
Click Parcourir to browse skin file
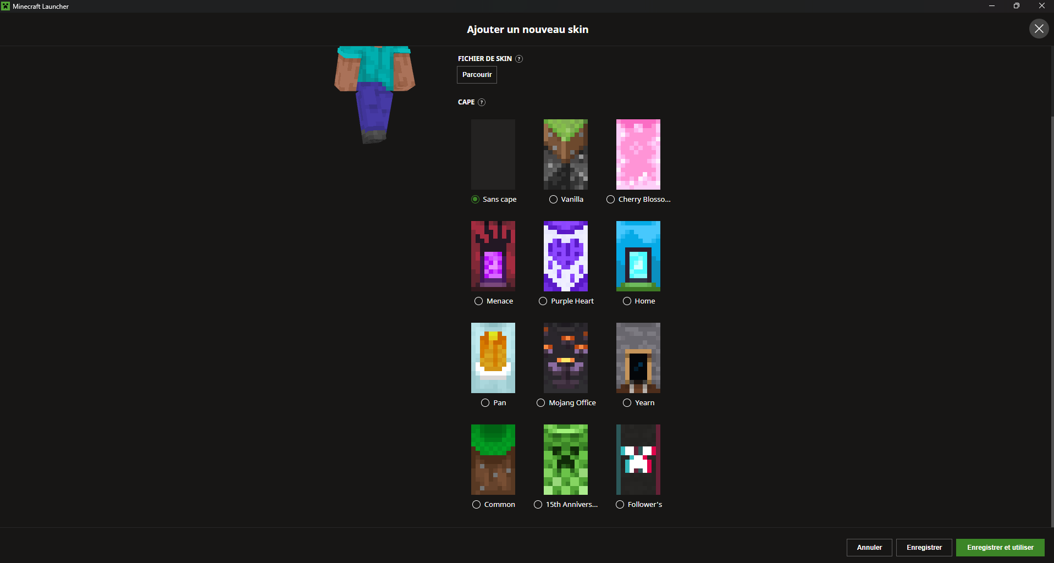coord(477,75)
